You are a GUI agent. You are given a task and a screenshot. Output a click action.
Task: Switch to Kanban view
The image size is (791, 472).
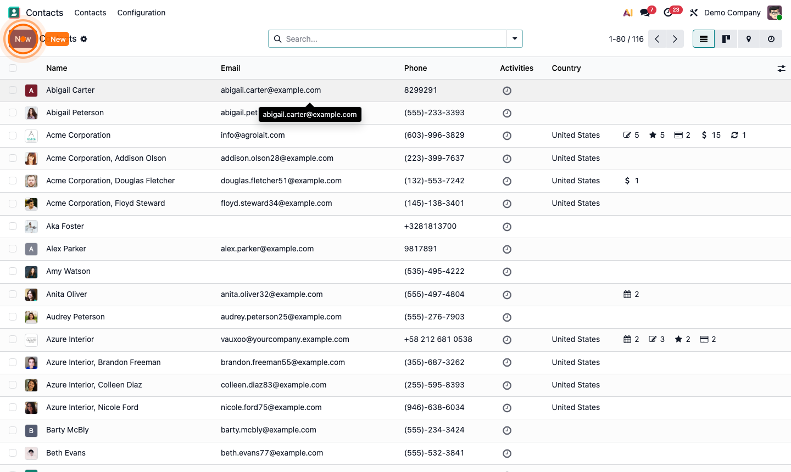726,39
